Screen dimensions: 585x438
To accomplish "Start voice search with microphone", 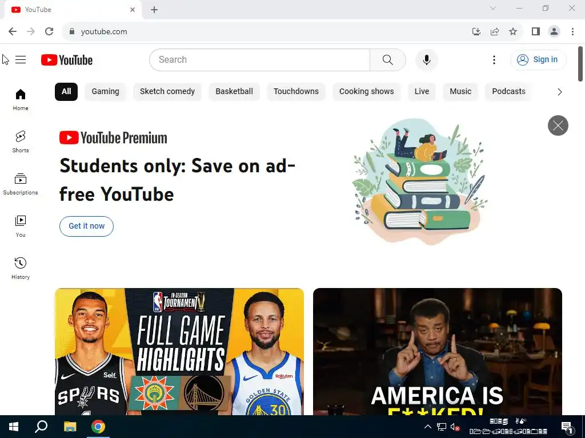I will [426, 59].
